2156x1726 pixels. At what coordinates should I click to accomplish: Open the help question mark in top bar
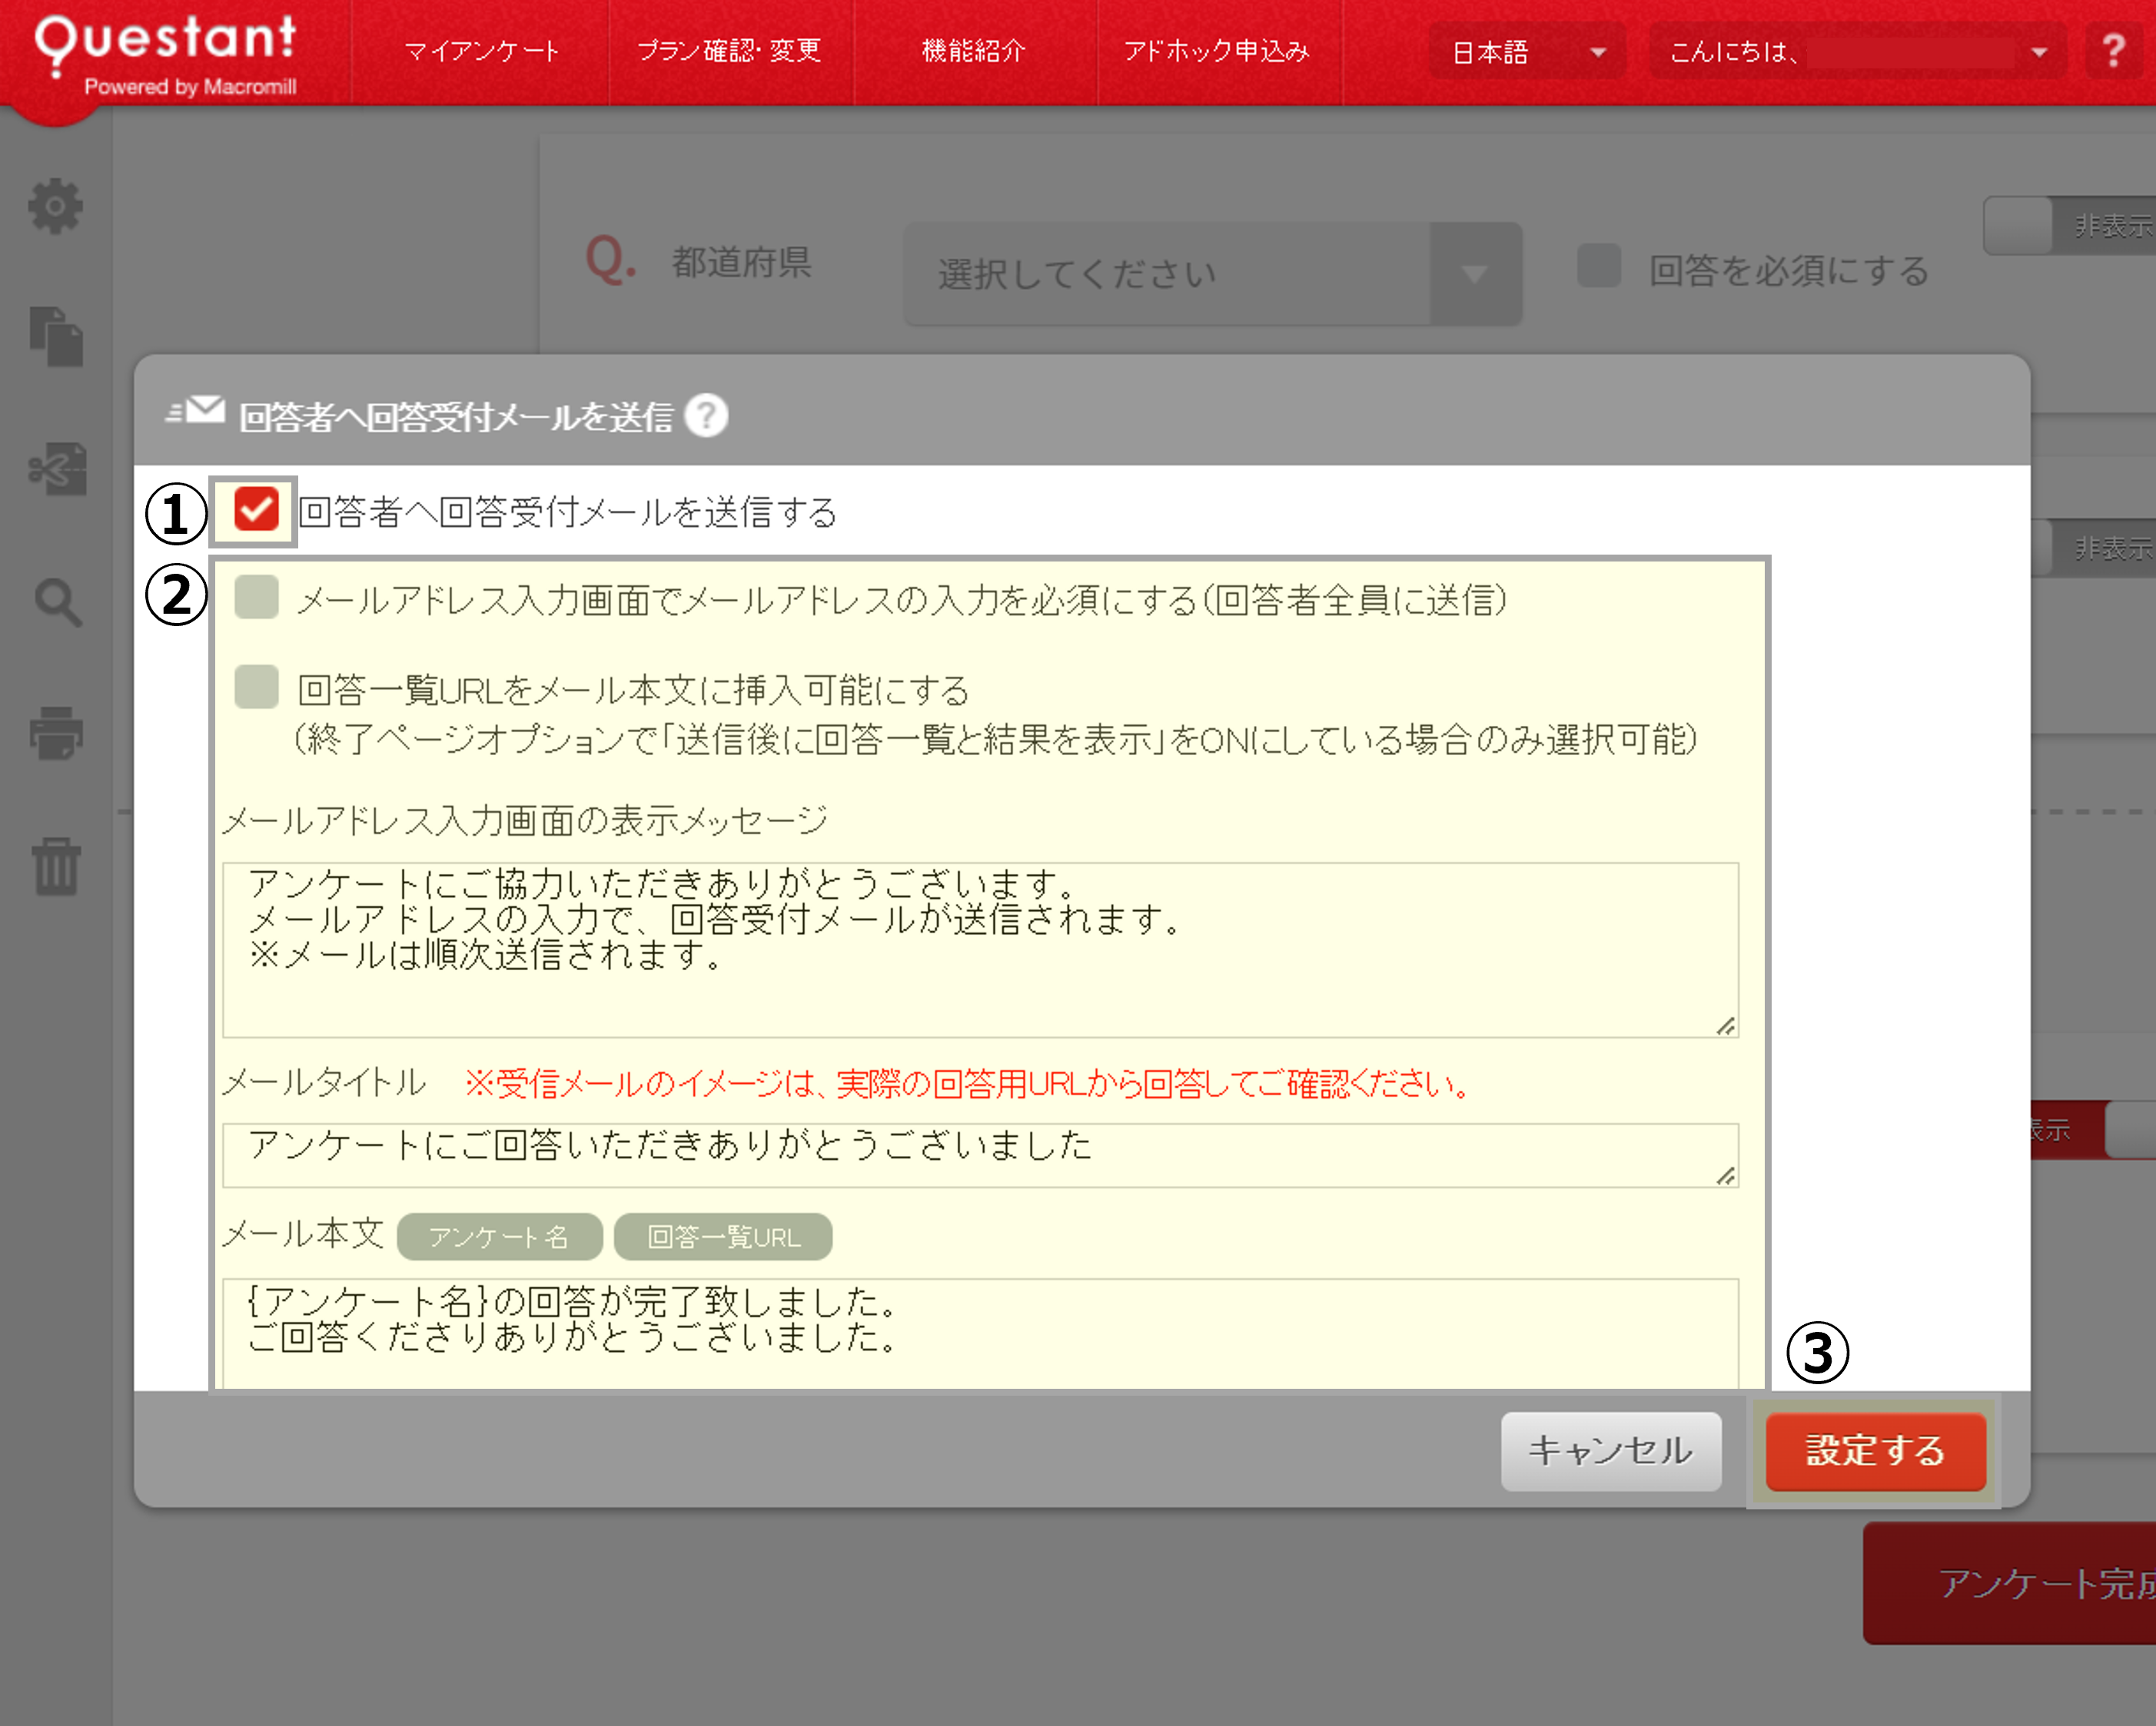[2114, 51]
